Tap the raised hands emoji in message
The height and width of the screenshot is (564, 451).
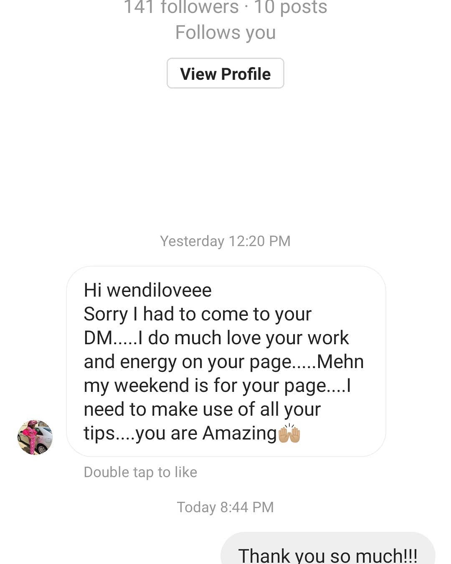click(x=289, y=433)
